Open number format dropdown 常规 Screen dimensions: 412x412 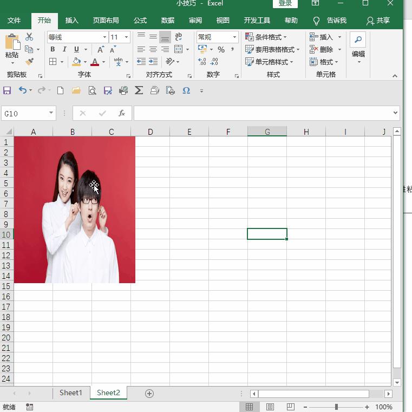pyautogui.click(x=234, y=37)
